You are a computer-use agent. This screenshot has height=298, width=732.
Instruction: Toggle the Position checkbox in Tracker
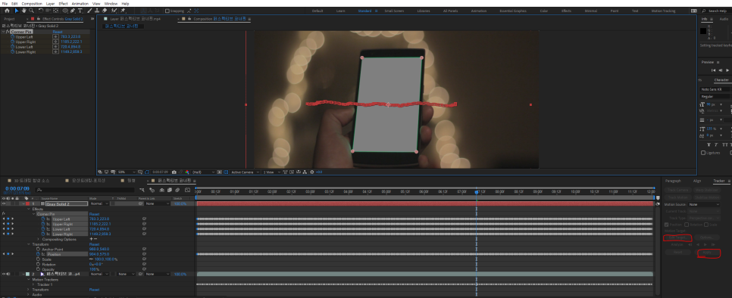coord(667,225)
